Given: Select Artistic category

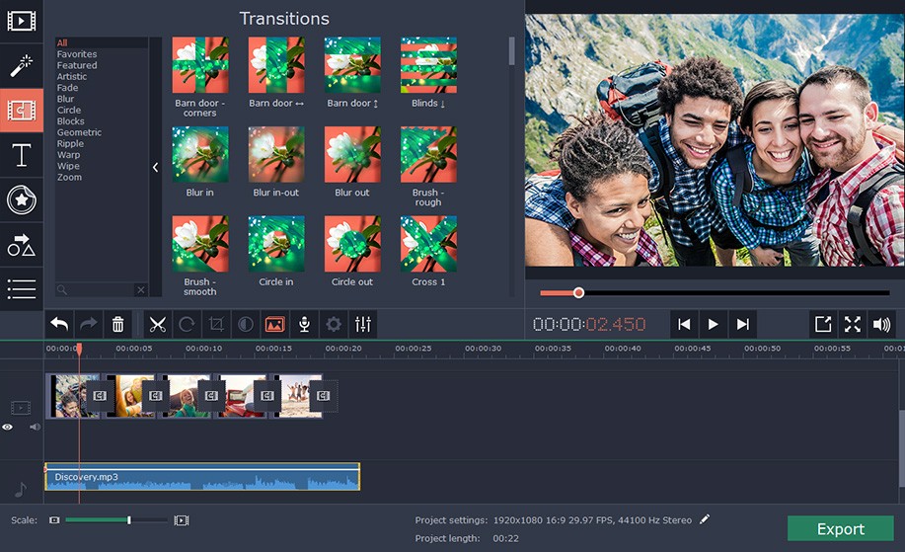Looking at the screenshot, I should click(72, 76).
